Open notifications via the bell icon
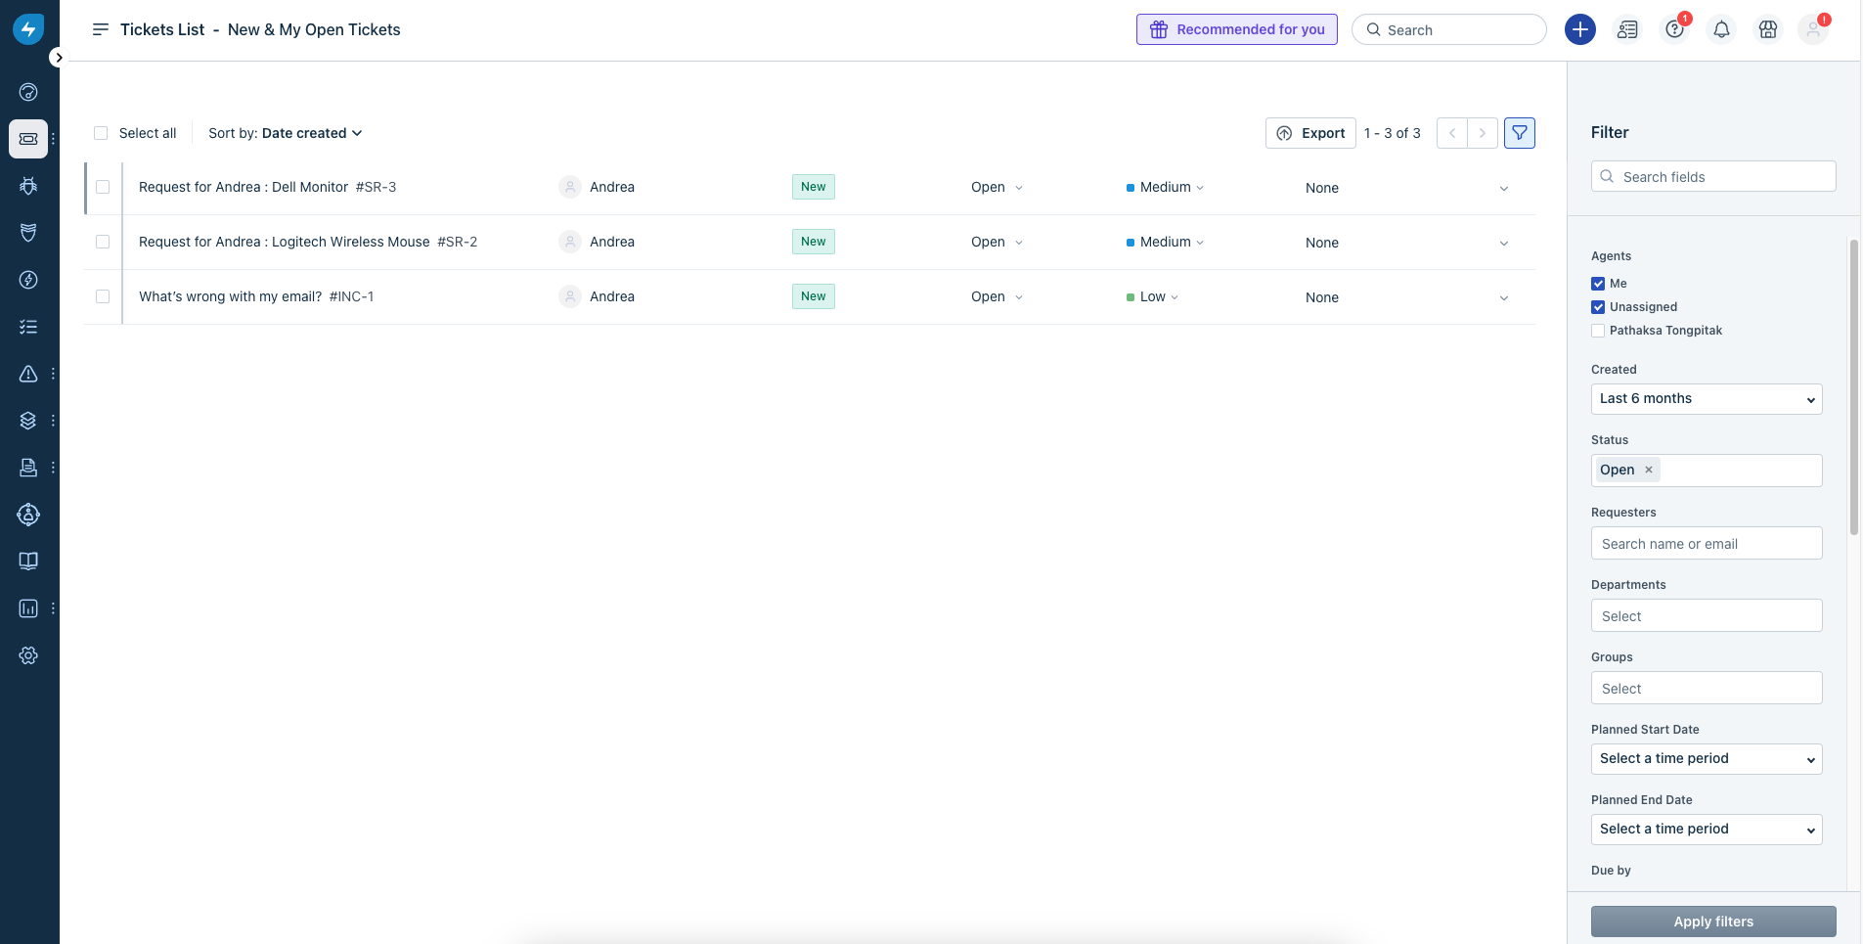The height and width of the screenshot is (944, 1863). point(1720,29)
